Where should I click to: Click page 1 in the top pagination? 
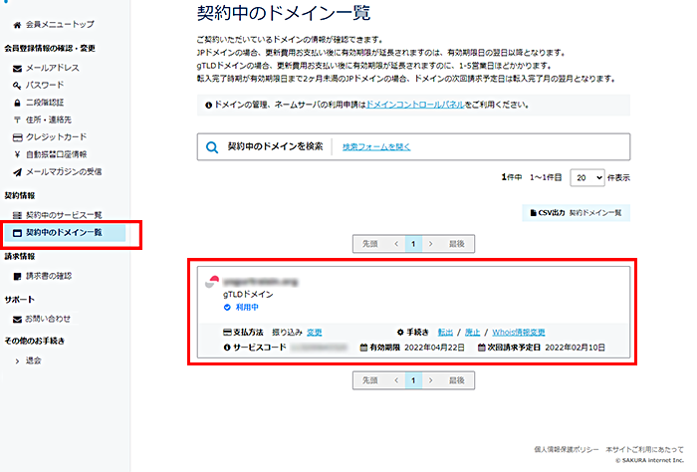tap(413, 244)
